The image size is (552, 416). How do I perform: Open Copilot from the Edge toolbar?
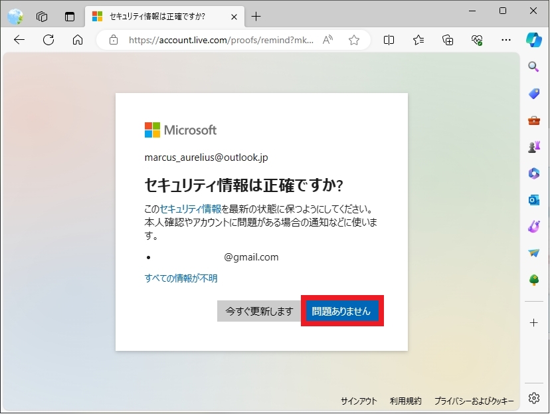point(534,40)
